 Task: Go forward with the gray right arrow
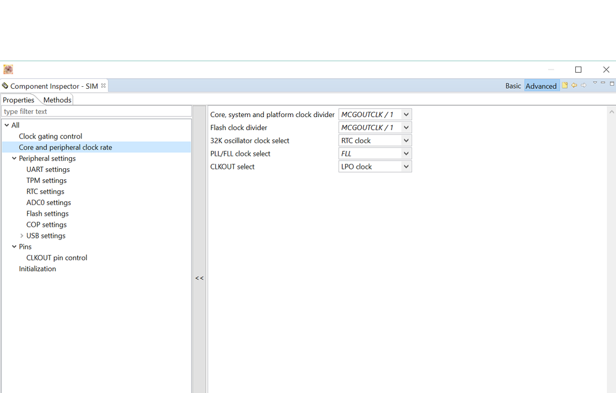[584, 85]
